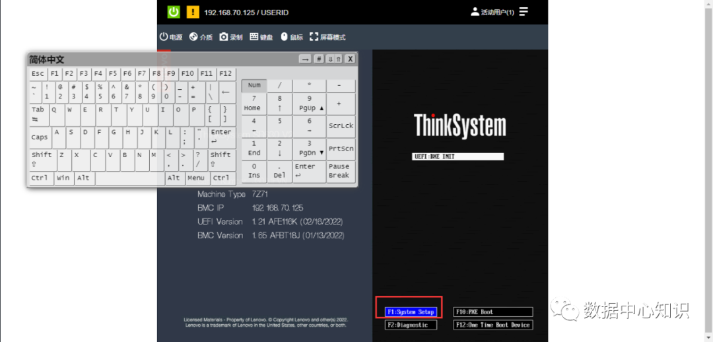The image size is (713, 342).
Task: Click the UEFI:DXE INIT status bar
Action: pyautogui.click(x=458, y=156)
